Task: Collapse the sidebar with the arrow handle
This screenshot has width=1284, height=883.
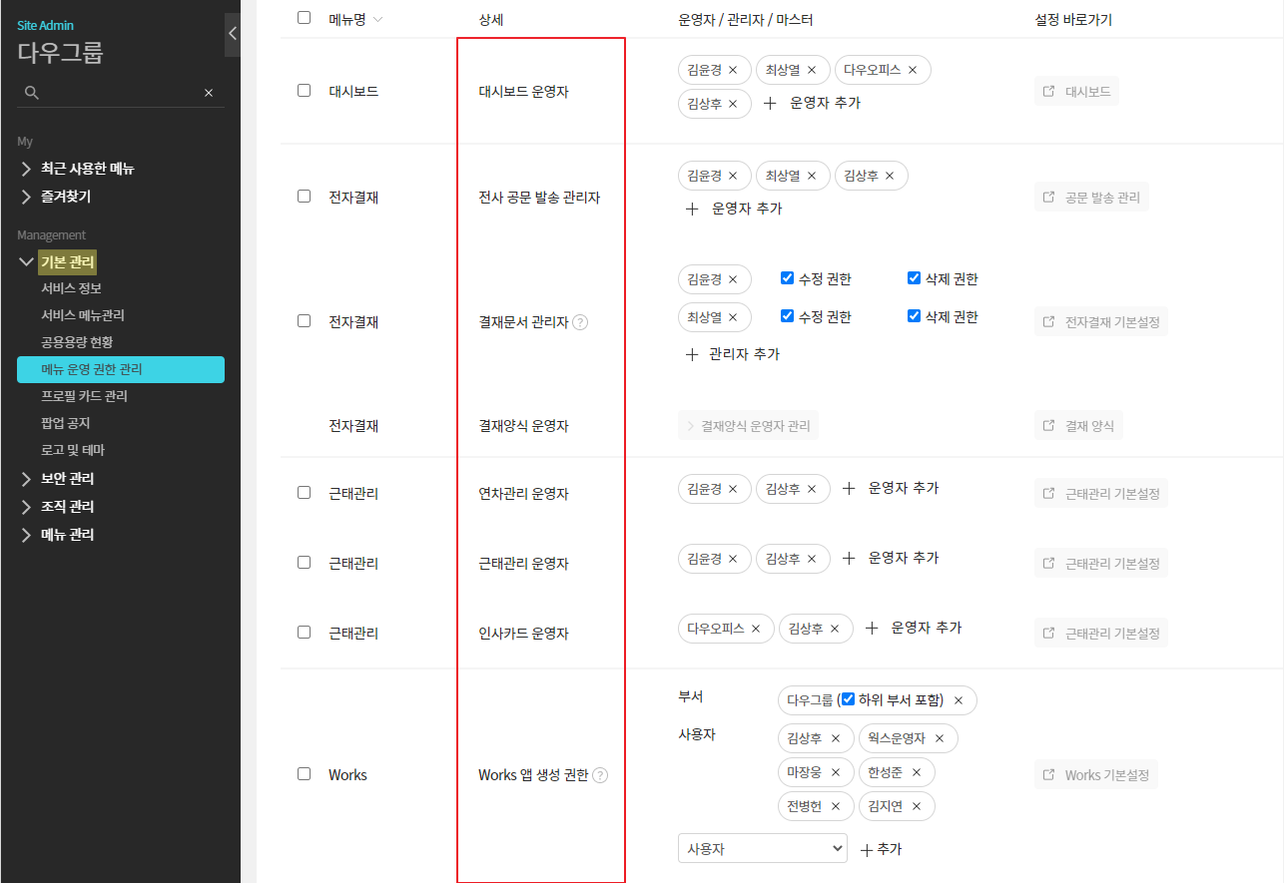Action: (x=232, y=34)
